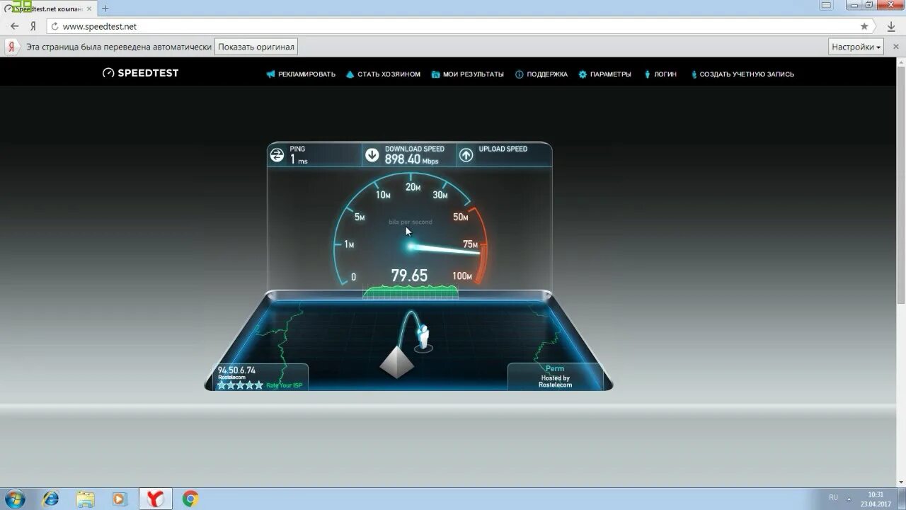The width and height of the screenshot is (906, 510).
Task: Click the Мои результаты camera icon
Action: pos(437,74)
